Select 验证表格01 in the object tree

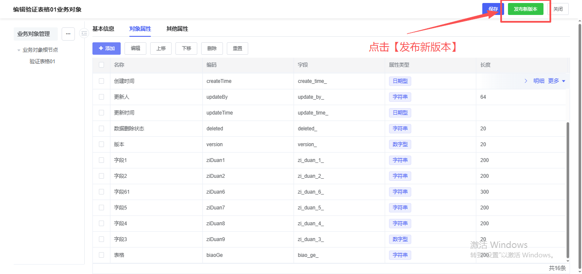tap(42, 62)
